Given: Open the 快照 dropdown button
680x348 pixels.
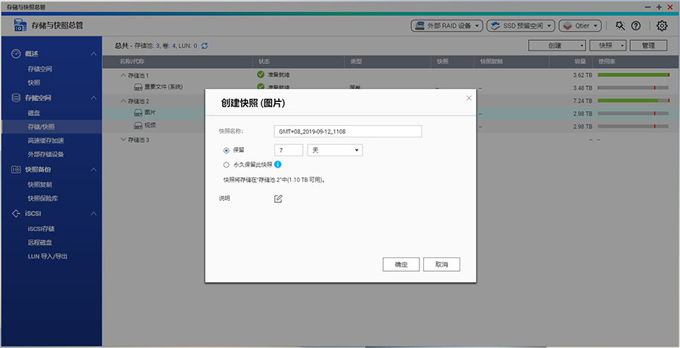Looking at the screenshot, I should 608,45.
